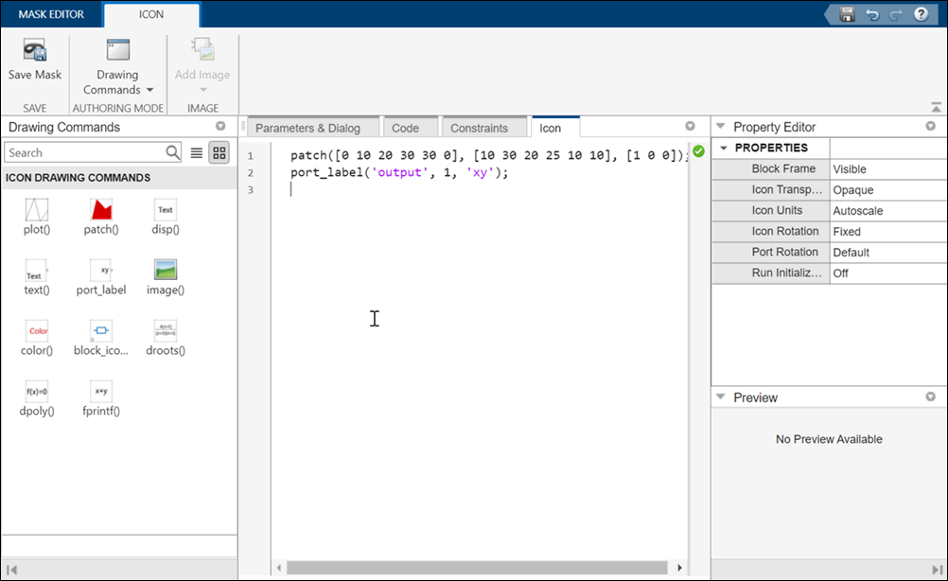Insert the patch() drawing command
This screenshot has width=948, height=581.
coord(101,217)
